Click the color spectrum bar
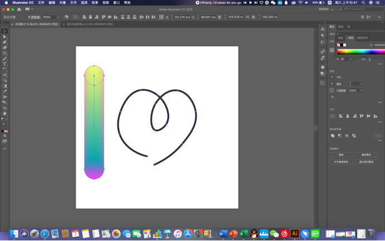 pyautogui.click(x=361, y=52)
